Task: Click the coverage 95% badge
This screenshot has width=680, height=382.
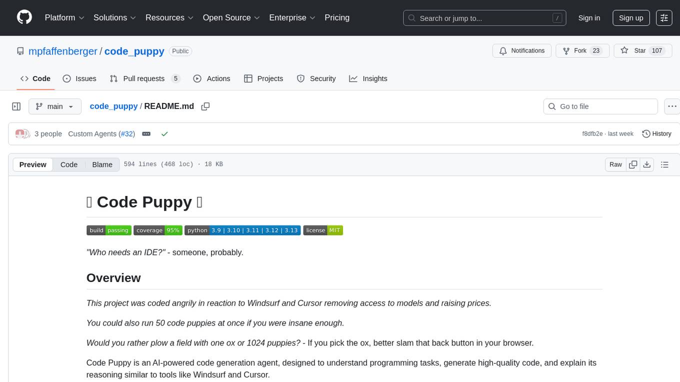Action: click(x=158, y=230)
